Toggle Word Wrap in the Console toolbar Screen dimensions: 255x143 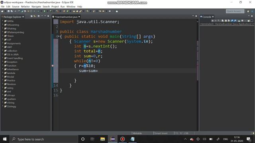click(229, 21)
